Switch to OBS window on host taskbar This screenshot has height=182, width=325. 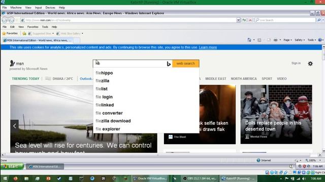click(x=200, y=178)
